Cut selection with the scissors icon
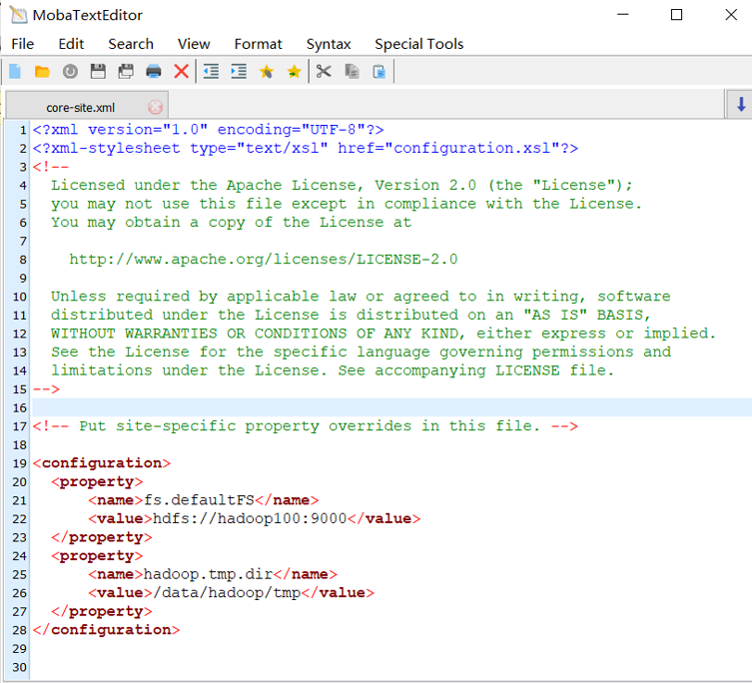Viewport: 752px width, 683px height. [324, 72]
